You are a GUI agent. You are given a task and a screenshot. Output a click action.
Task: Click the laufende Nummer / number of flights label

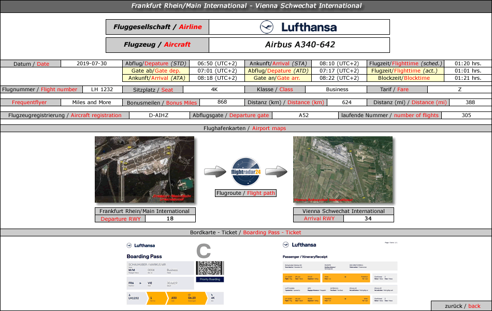point(389,115)
